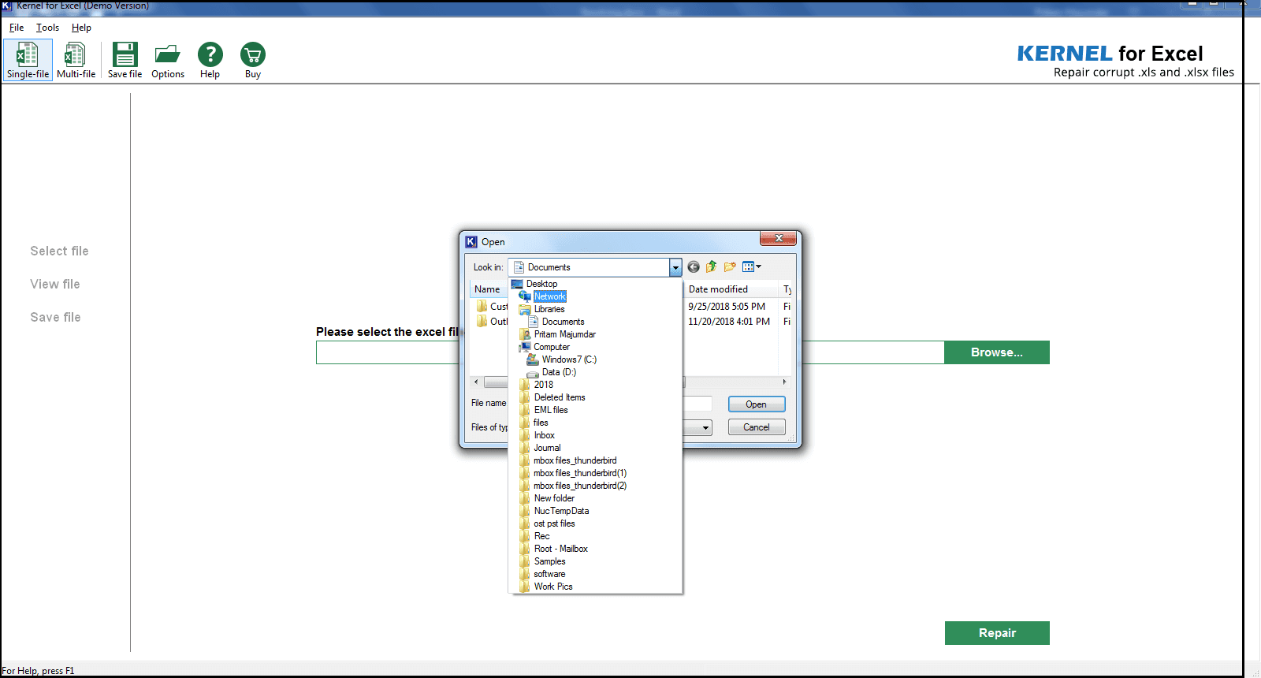Click the Buy shopping cart icon
1261x678 pixels.
pyautogui.click(x=253, y=60)
